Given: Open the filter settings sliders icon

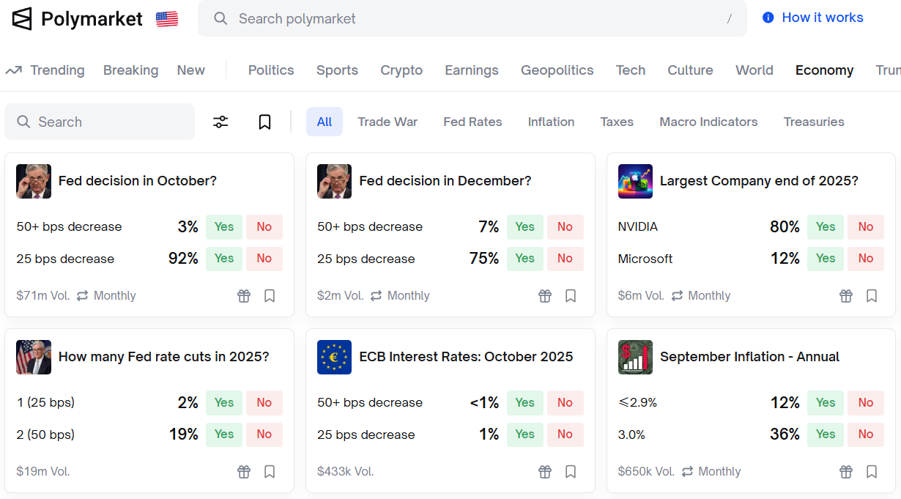Looking at the screenshot, I should (x=220, y=122).
